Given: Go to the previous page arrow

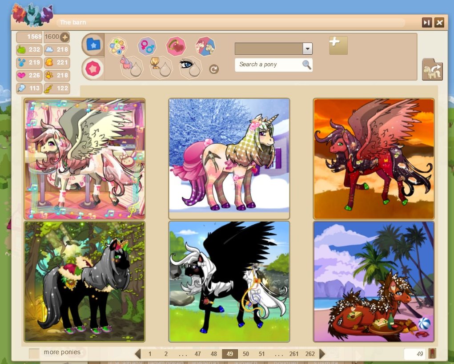Looking at the screenshot, I should pyautogui.click(x=138, y=354).
